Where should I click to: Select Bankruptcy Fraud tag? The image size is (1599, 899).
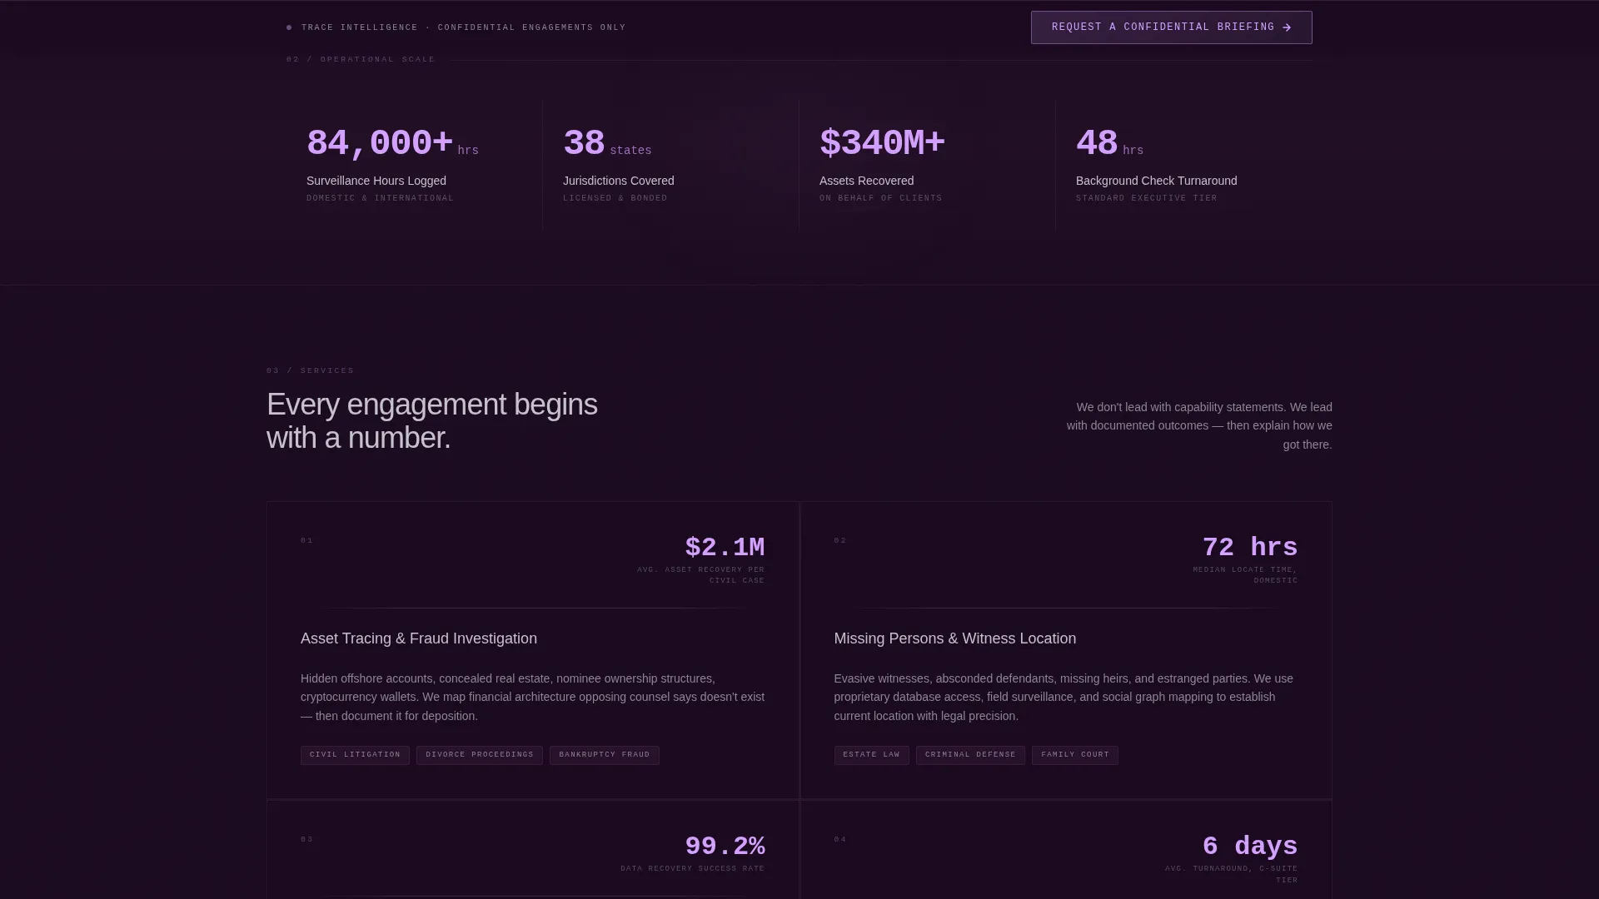point(605,755)
